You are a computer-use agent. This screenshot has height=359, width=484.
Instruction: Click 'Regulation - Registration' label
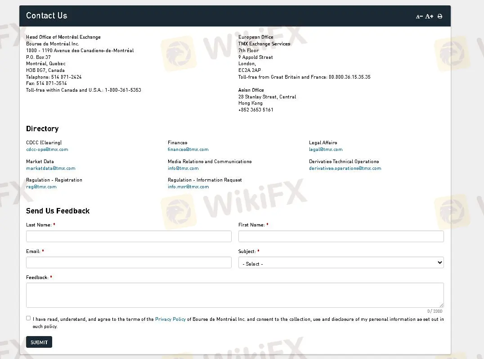click(54, 180)
